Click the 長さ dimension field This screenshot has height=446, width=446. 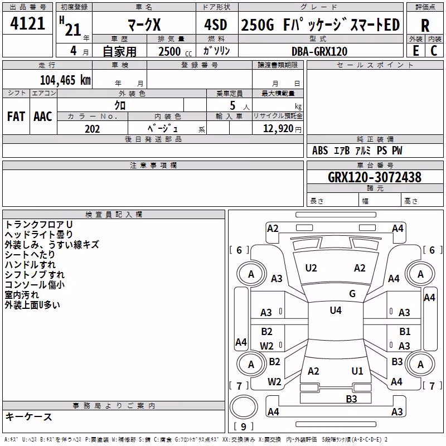point(333,201)
